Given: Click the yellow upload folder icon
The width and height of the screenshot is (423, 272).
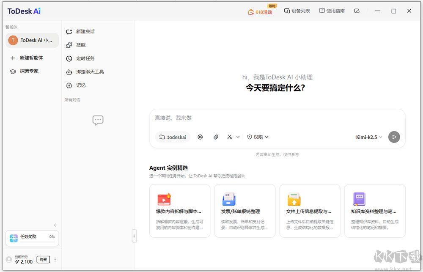Looking at the screenshot, I should [294, 199].
